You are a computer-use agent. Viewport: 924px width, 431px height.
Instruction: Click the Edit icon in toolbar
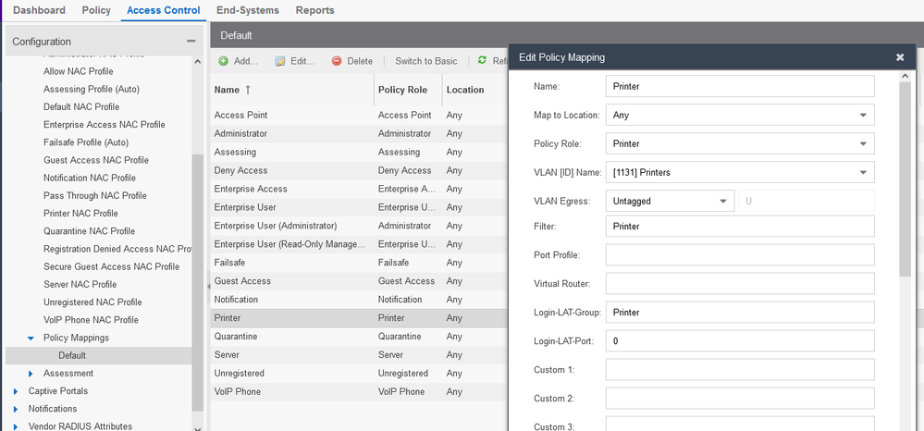point(280,61)
